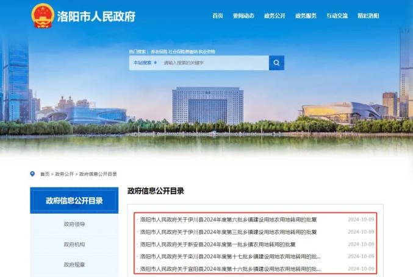This screenshot has width=413, height=277.
Task: Click the 洛阳市人民政府 site title
Action: (x=96, y=16)
